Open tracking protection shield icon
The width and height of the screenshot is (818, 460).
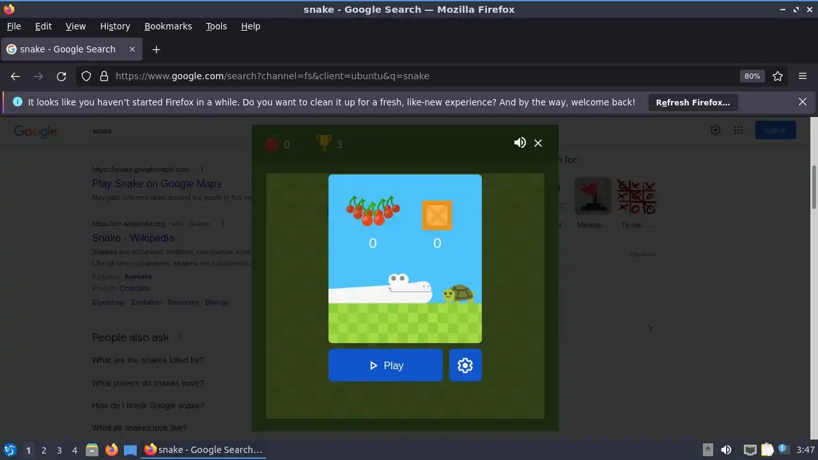[x=86, y=76]
